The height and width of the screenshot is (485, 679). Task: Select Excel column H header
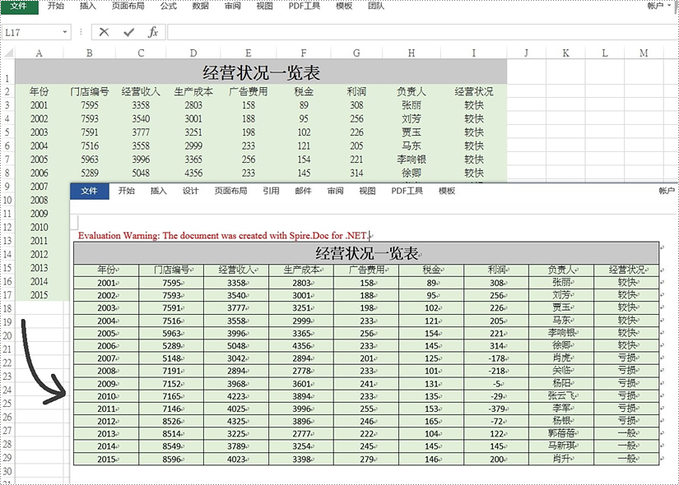(412, 53)
